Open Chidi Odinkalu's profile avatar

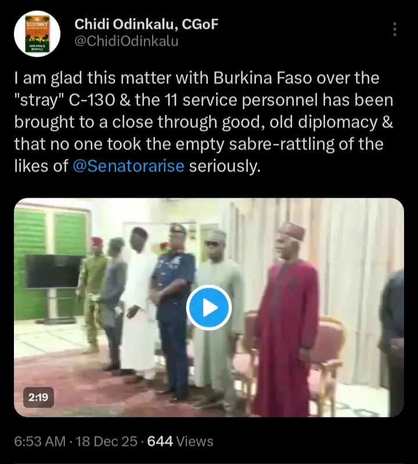pyautogui.click(x=37, y=34)
